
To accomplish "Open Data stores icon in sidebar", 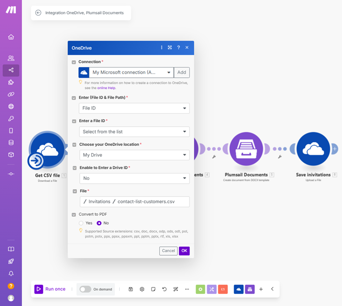I will (11, 143).
